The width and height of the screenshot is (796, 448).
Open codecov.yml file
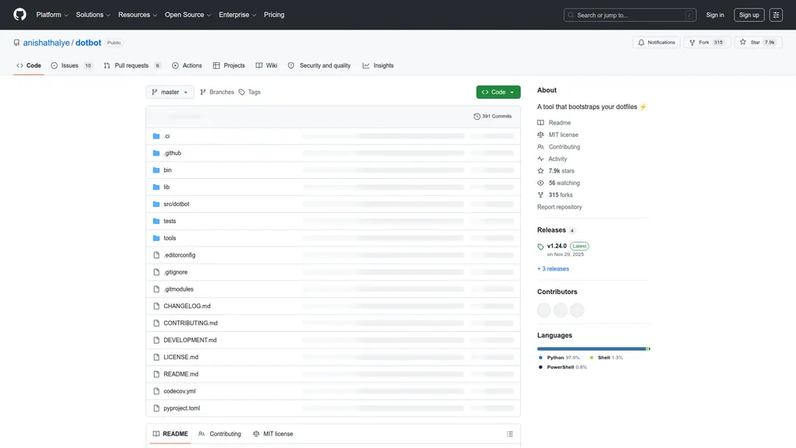[x=180, y=391]
